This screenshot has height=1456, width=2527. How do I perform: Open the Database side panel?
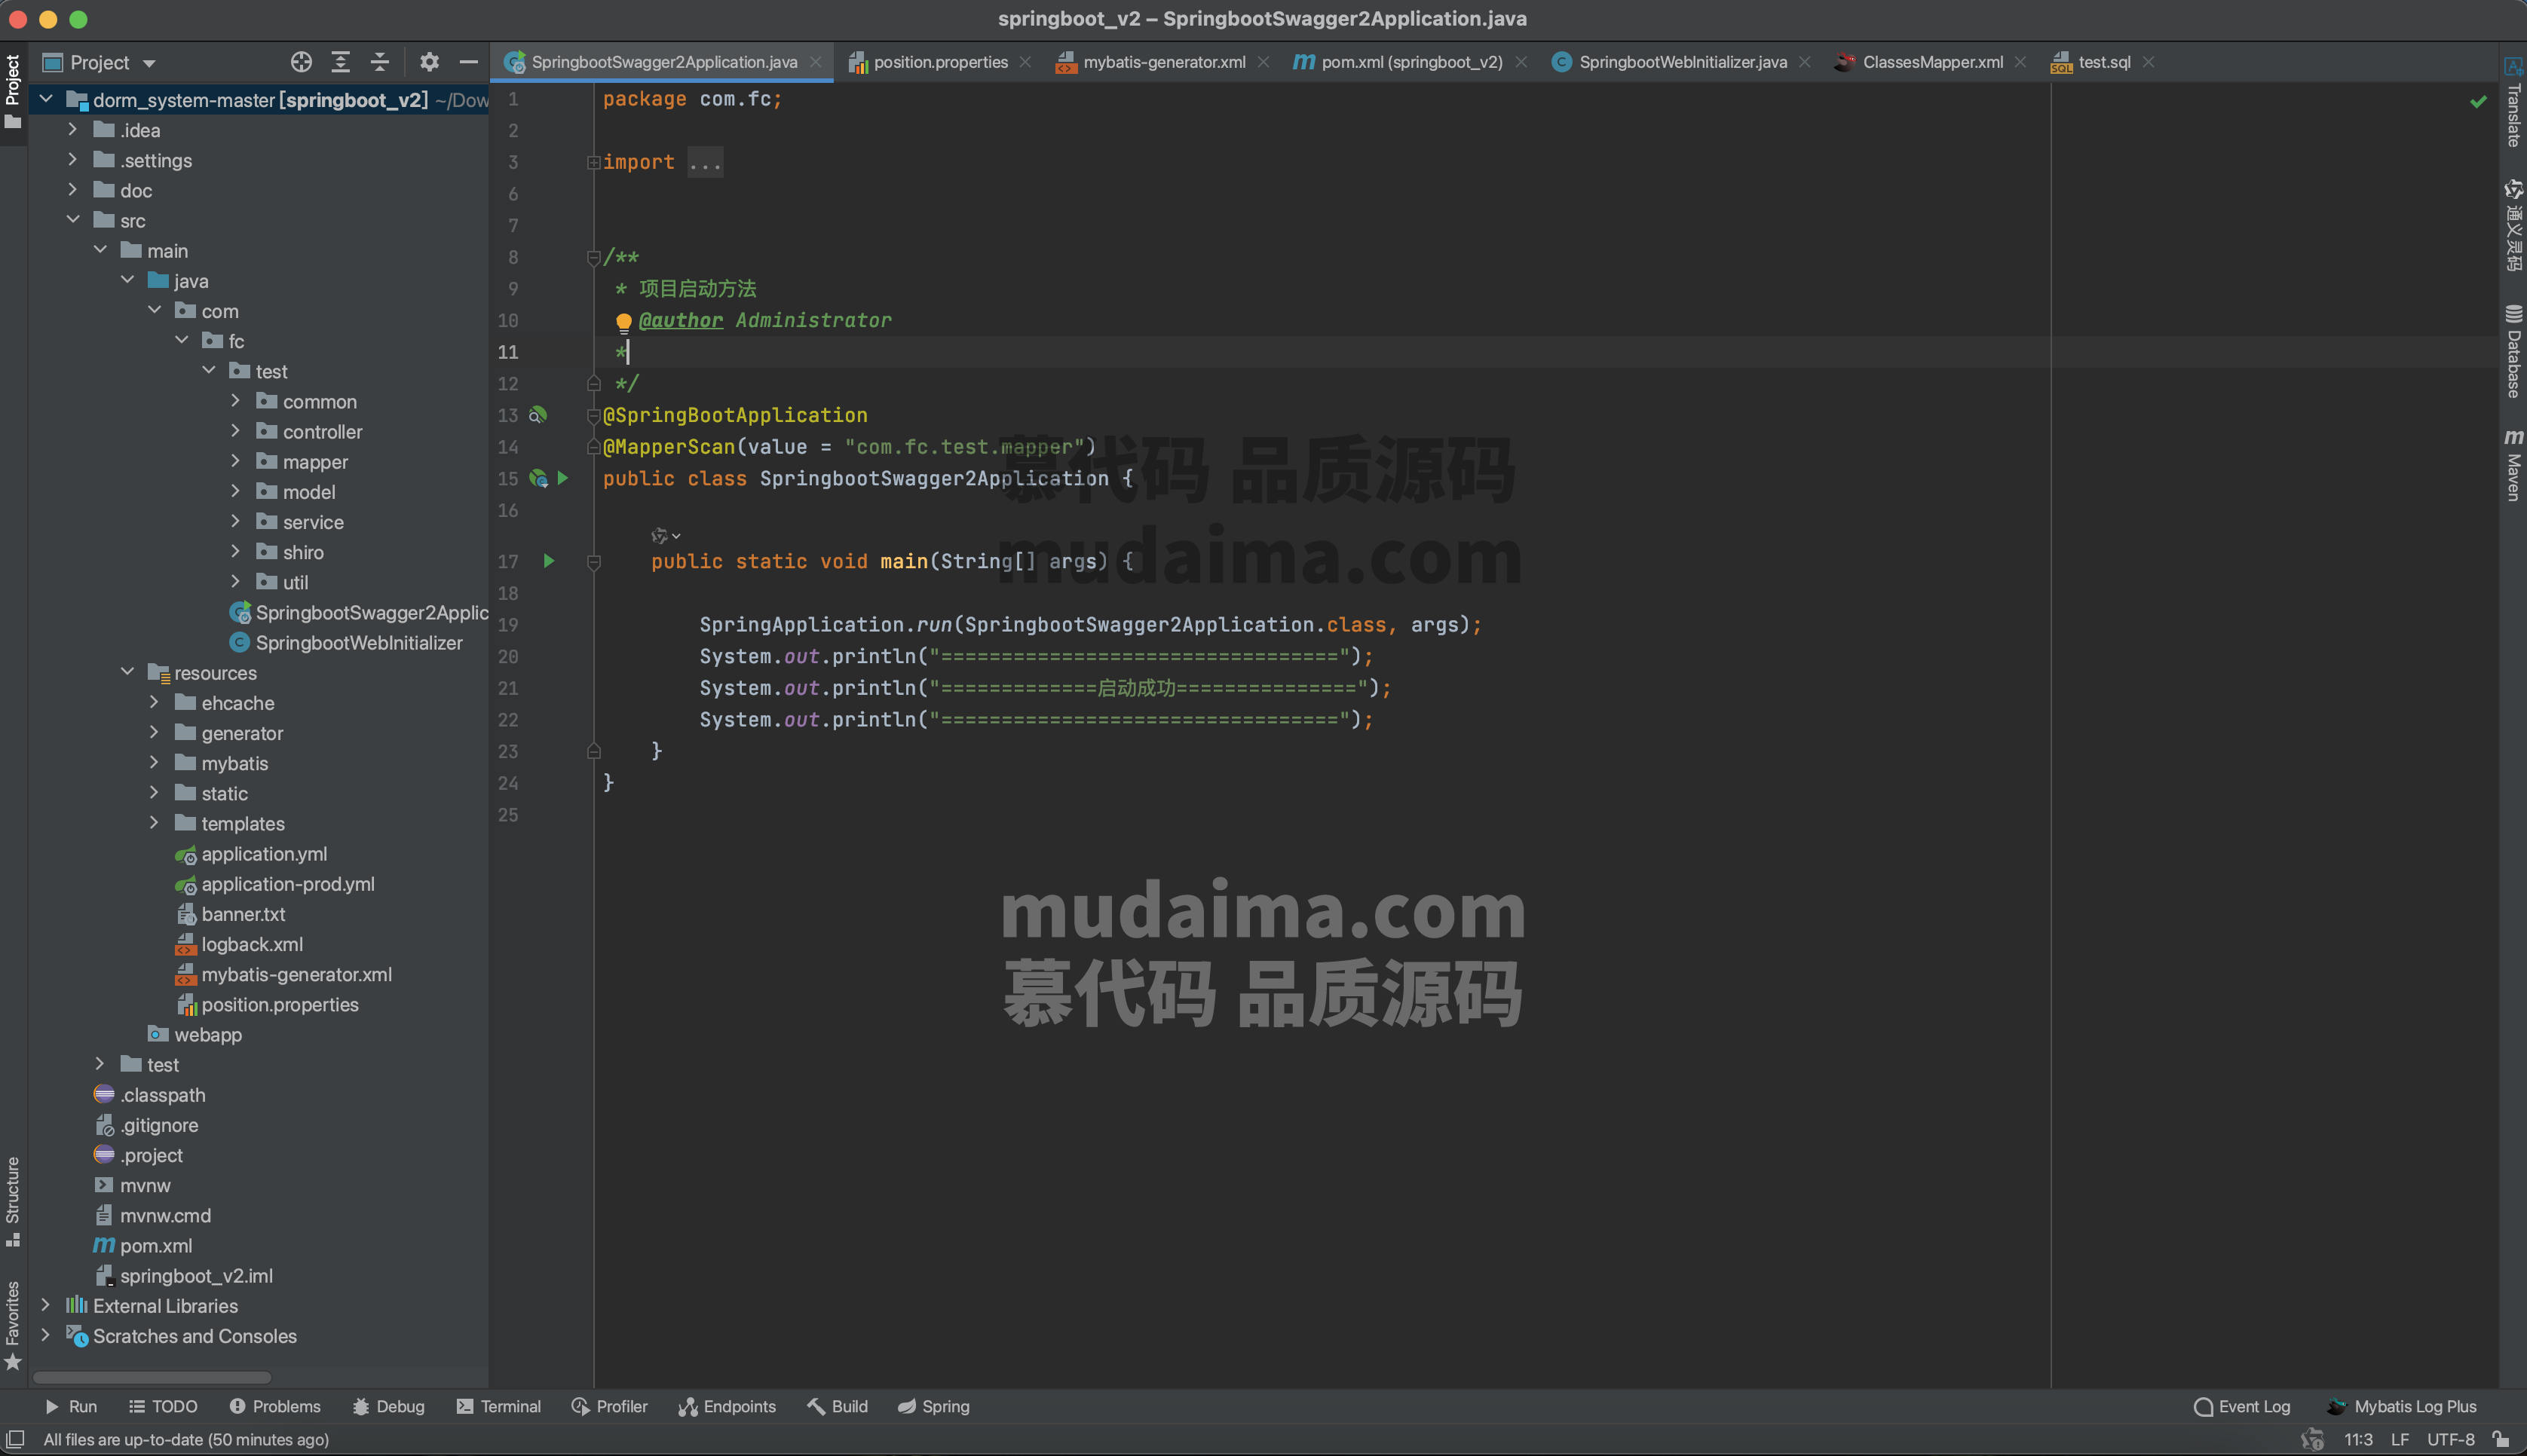click(x=2513, y=351)
